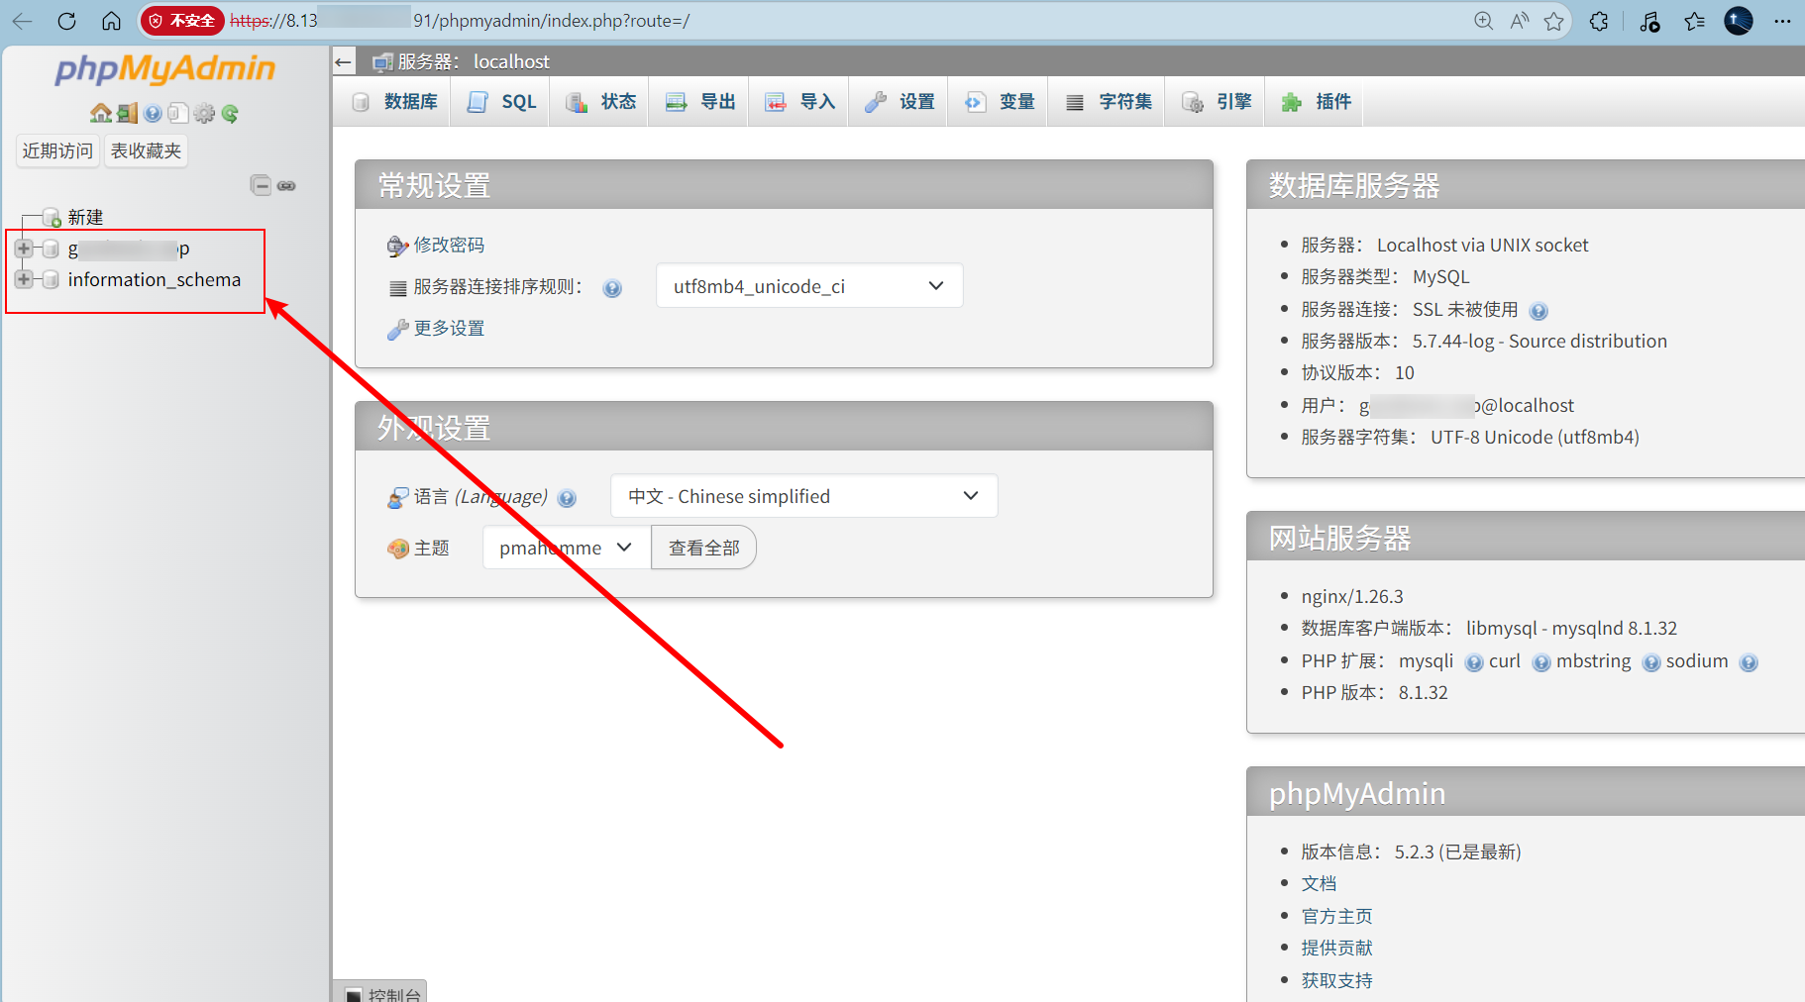This screenshot has width=1805, height=1002.
Task: Open language dropdown showing 中文 - Chinese simplified
Action: tap(804, 496)
